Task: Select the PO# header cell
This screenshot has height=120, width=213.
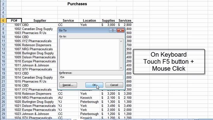Action: [x=14, y=21]
